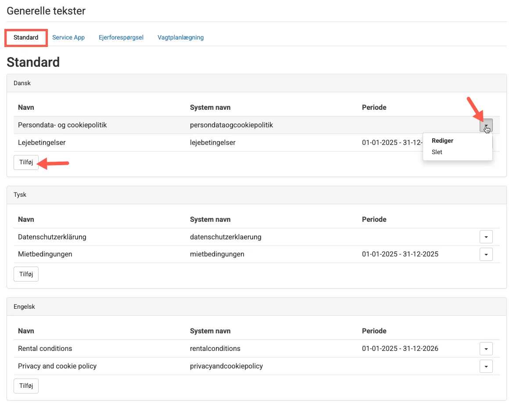Open the Rental conditions row dropdown
513x408 pixels.
click(486, 349)
